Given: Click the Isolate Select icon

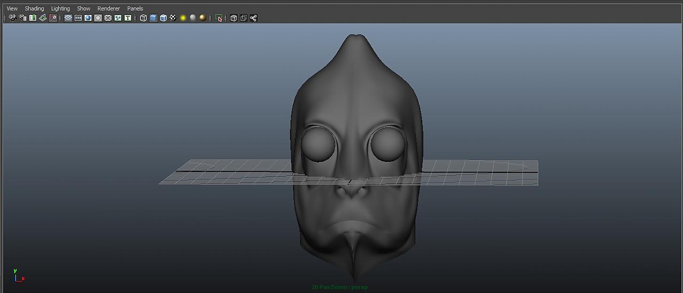Looking at the screenshot, I should tap(219, 18).
